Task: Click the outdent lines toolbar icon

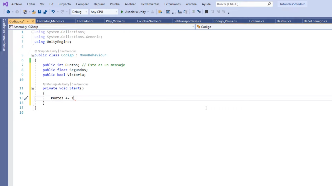Action: click(180, 12)
